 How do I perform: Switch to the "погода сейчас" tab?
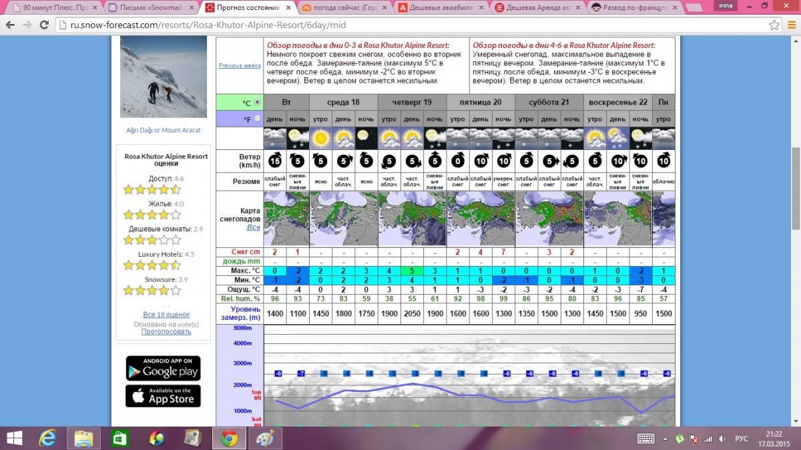(x=345, y=8)
